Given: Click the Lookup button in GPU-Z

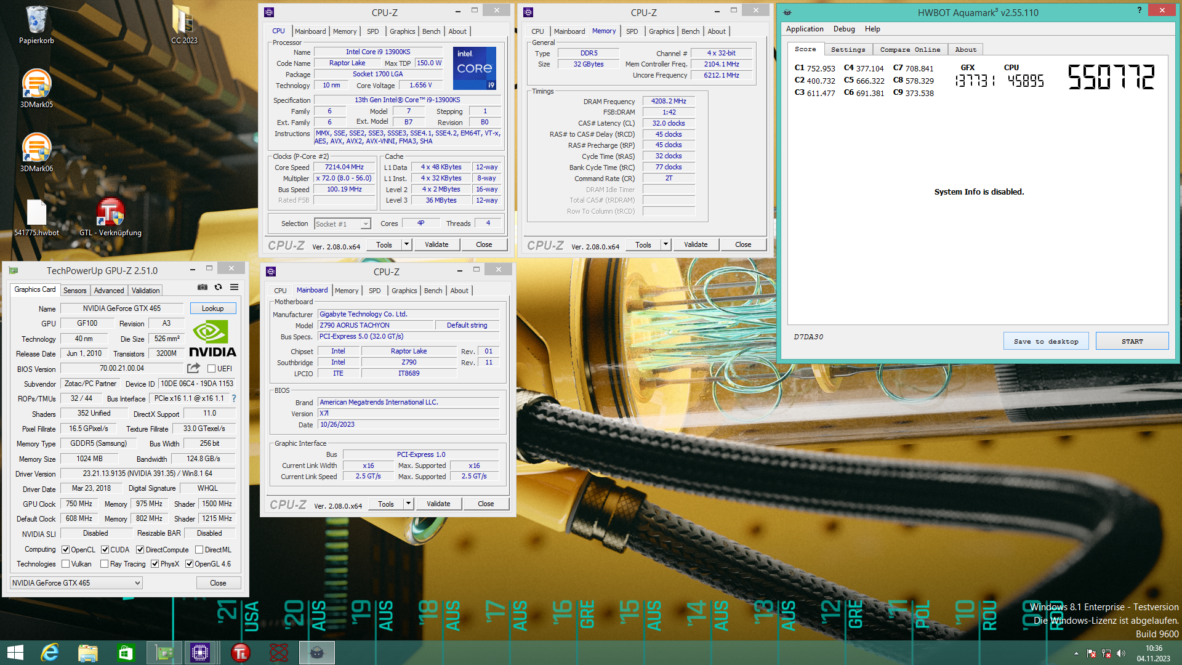Looking at the screenshot, I should tap(213, 308).
